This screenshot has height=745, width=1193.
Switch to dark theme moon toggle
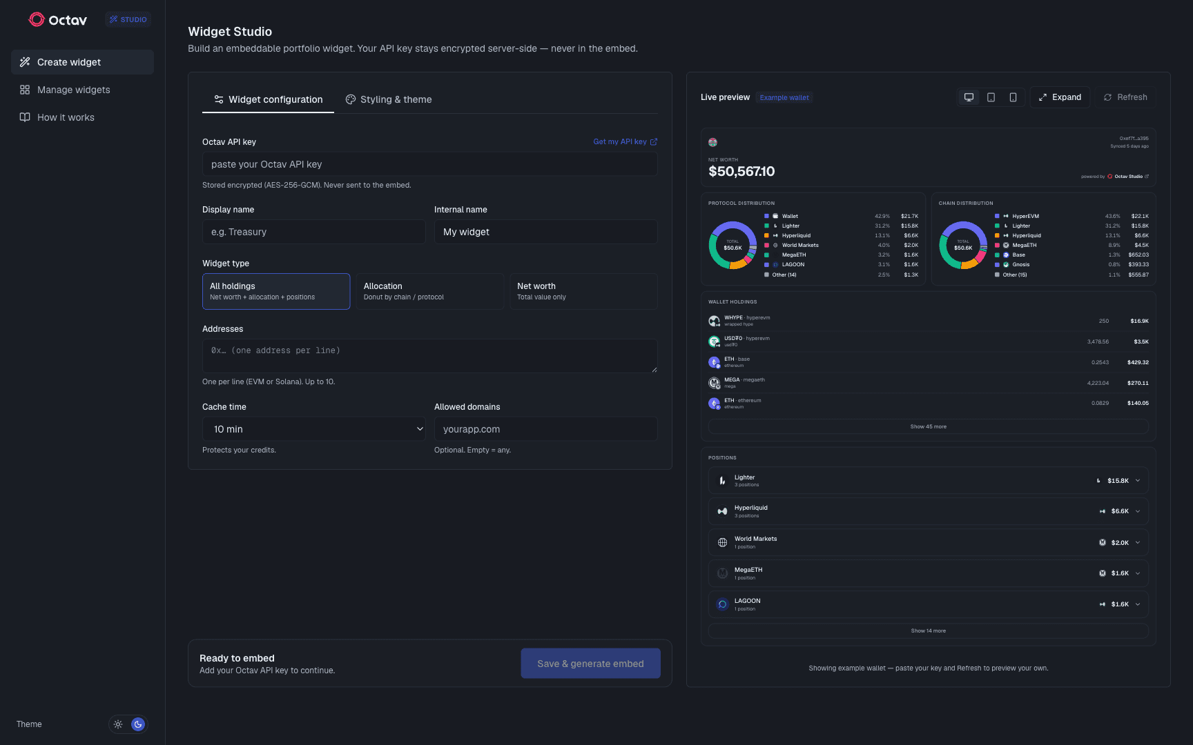pyautogui.click(x=138, y=724)
